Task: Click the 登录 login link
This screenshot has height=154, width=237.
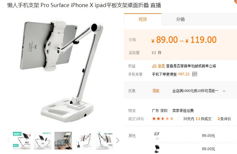Action: tap(161, 66)
